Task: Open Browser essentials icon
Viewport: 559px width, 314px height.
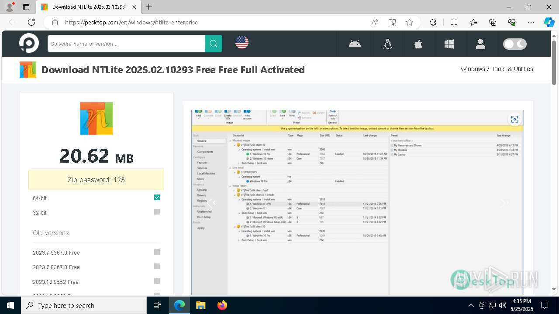Action: [x=512, y=22]
